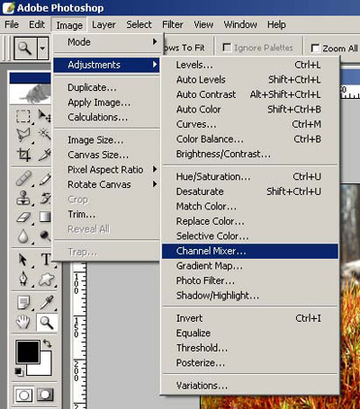Image resolution: width=360 pixels, height=409 pixels.
Task: Select the Rectangular Marquee tool
Action: [x=22, y=116]
